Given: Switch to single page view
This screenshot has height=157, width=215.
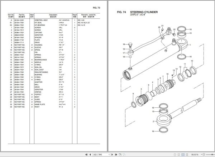Looking at the screenshot, I should click(175, 154).
